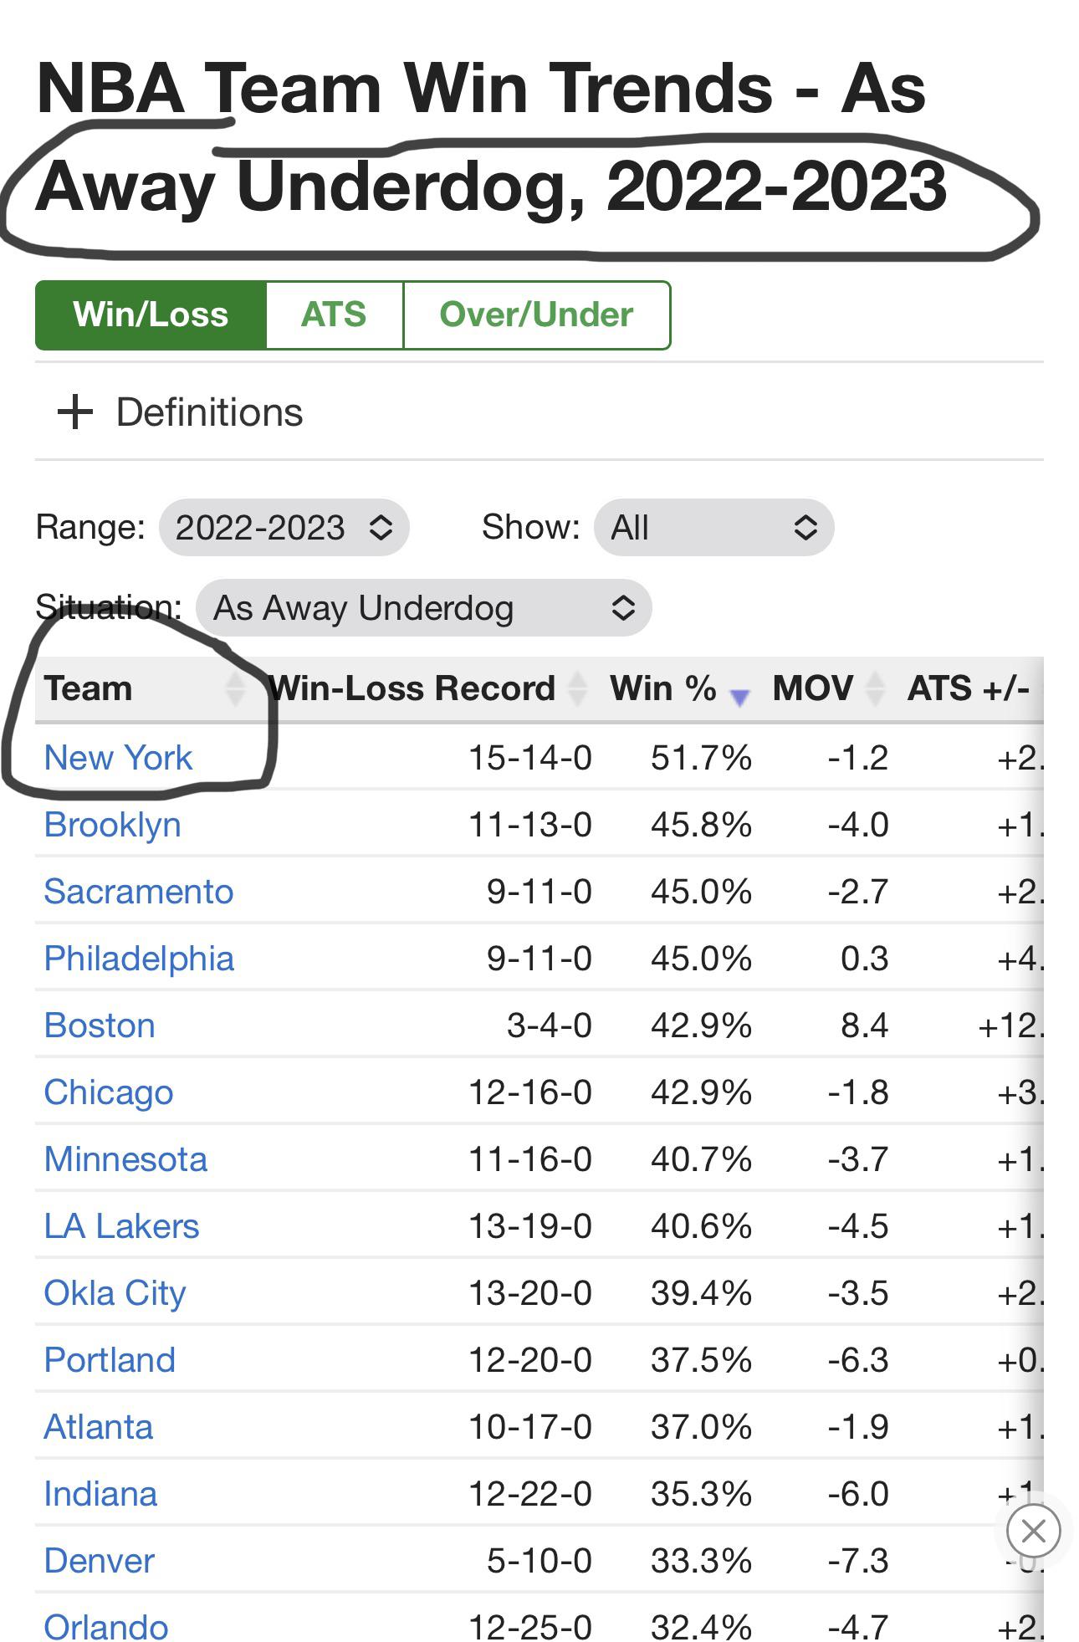
Task: Open the Show All dropdown
Action: click(x=713, y=528)
